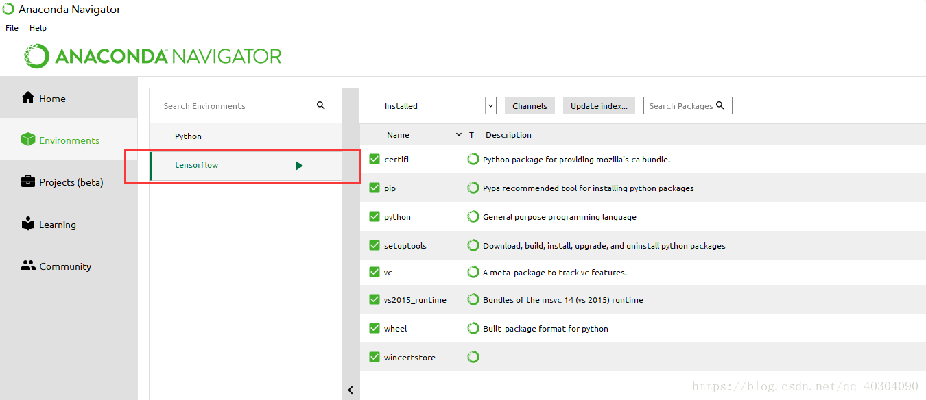Click the Anaconda Navigator logo
The height and width of the screenshot is (400, 926).
pyautogui.click(x=153, y=55)
